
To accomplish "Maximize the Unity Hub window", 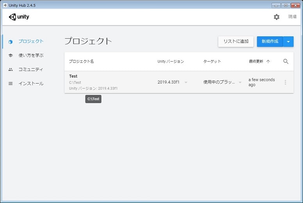I will (285, 5).
